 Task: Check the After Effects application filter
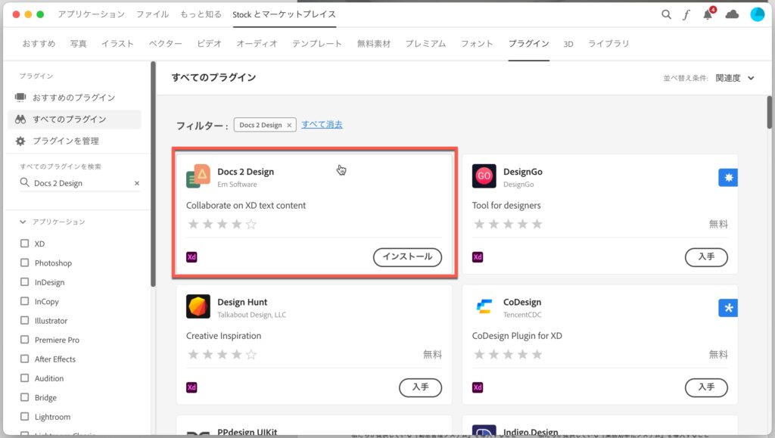point(25,359)
